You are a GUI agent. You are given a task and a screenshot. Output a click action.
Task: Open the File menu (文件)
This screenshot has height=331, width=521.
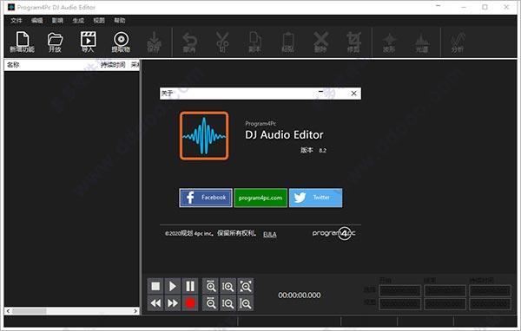click(x=16, y=21)
